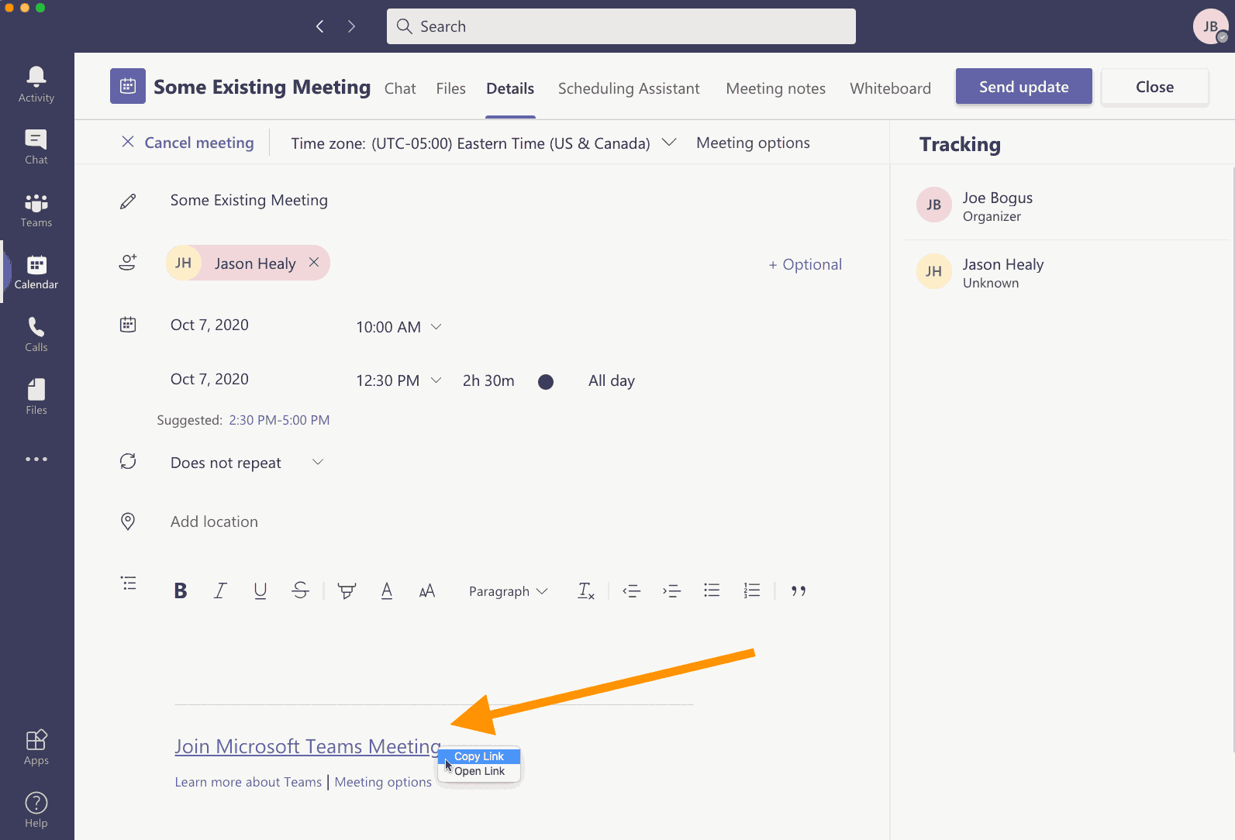This screenshot has width=1235, height=840.
Task: Choose Open Link from context menu
Action: (x=479, y=771)
